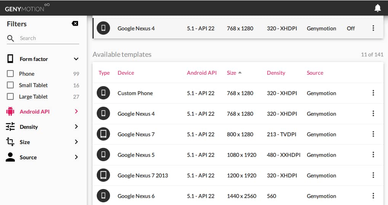Viewport: 388px width, 205px height.
Task: Select the Custom Phone template name
Action: (x=135, y=93)
